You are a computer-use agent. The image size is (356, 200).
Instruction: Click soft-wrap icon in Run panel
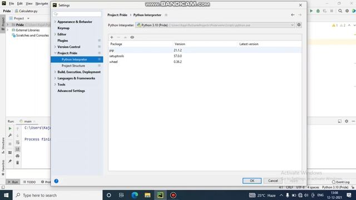17,142
